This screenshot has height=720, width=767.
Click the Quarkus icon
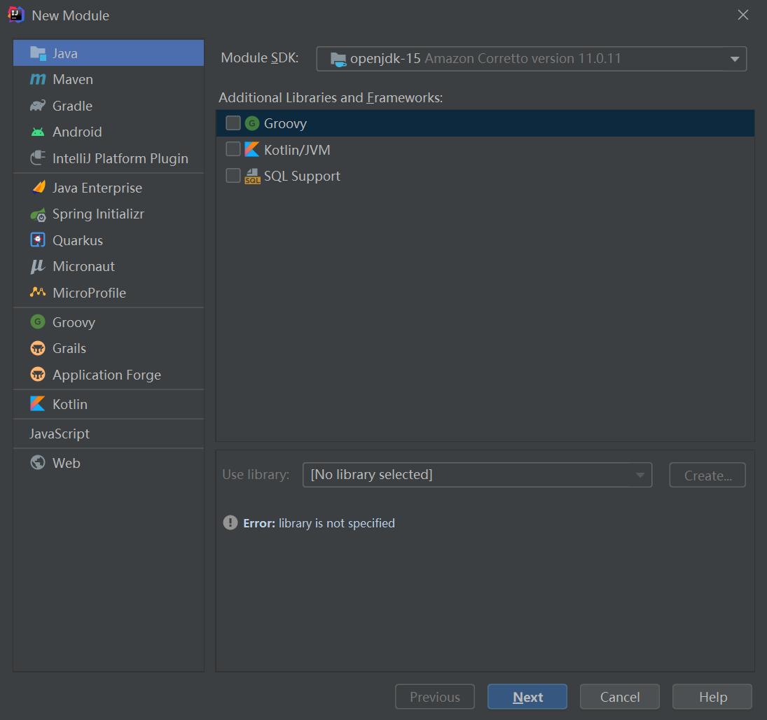(x=38, y=240)
